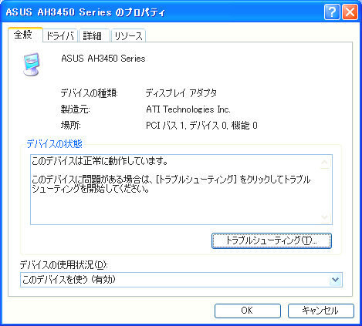Click the status box scroll up arrow
The width and height of the screenshot is (362, 326).
click(x=325, y=162)
